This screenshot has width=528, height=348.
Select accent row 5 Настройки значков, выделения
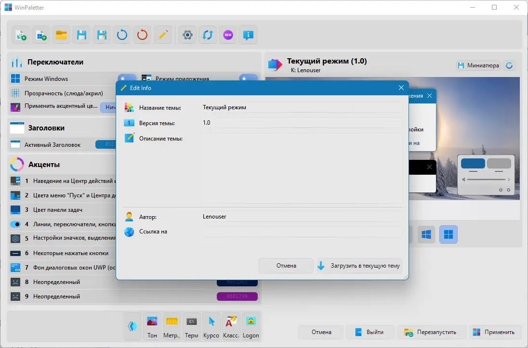click(x=63, y=238)
